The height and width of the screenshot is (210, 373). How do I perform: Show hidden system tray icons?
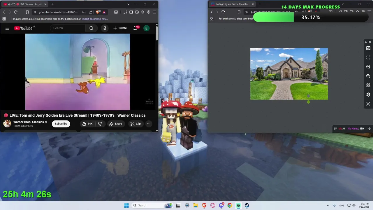328,205
